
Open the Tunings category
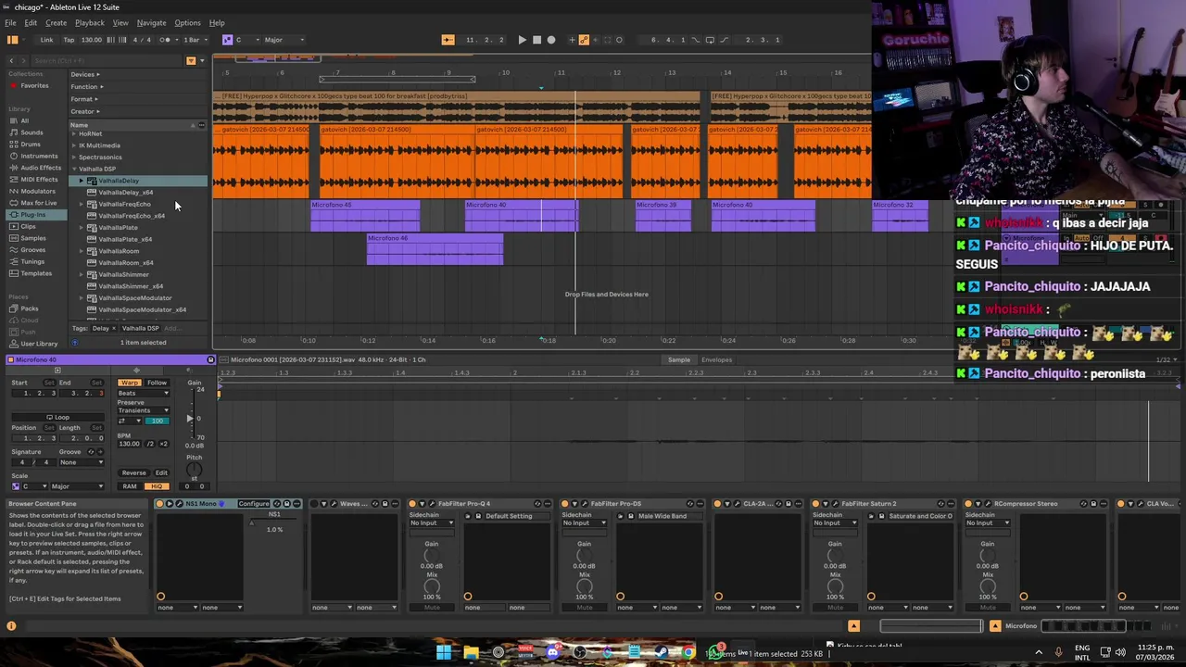(x=32, y=261)
